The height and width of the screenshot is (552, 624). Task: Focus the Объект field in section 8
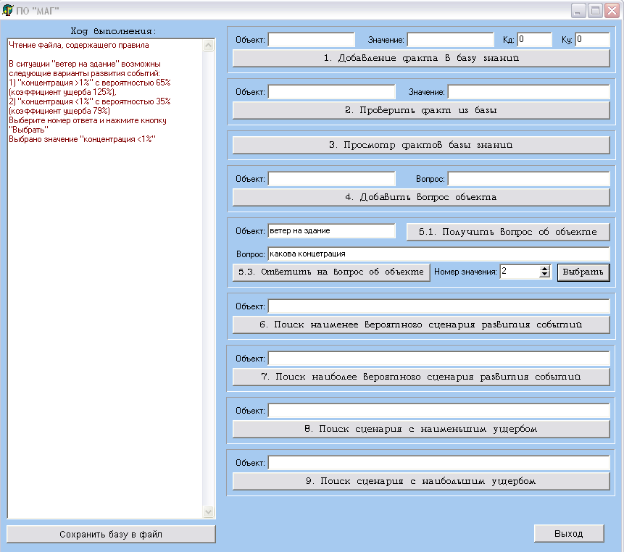point(439,411)
